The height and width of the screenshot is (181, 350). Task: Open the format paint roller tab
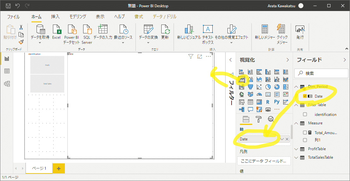(x=259, y=119)
